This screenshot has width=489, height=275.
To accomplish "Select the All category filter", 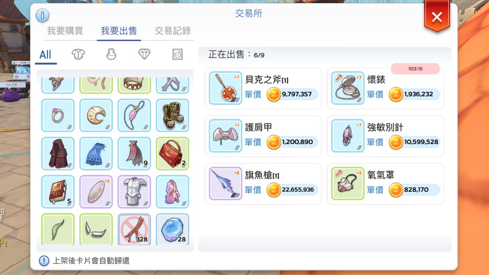I will 45,55.
